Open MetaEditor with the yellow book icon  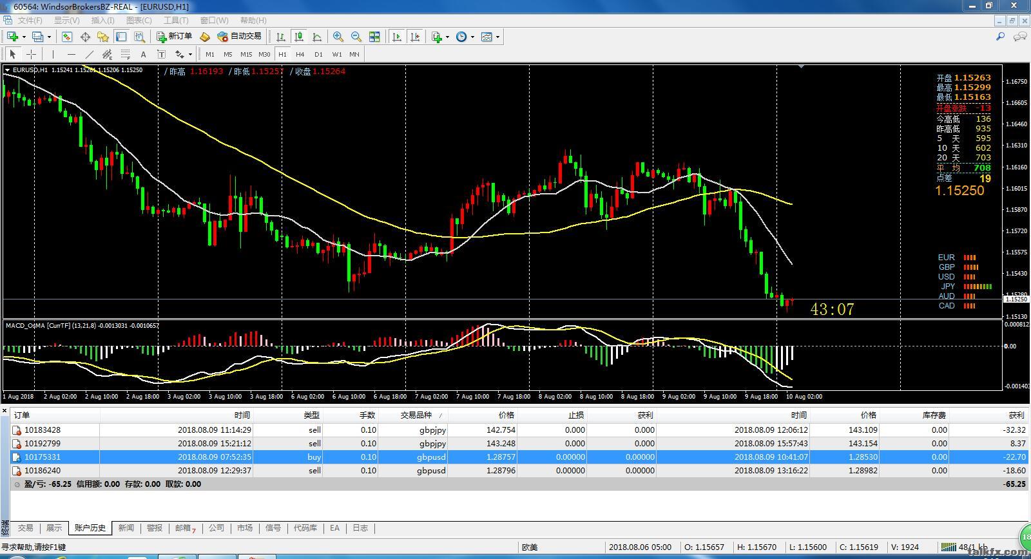tap(205, 37)
